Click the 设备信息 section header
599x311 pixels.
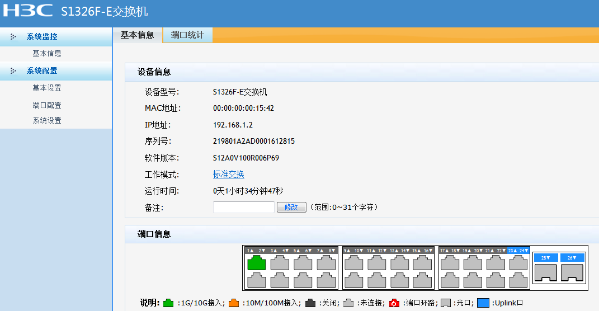coord(154,72)
